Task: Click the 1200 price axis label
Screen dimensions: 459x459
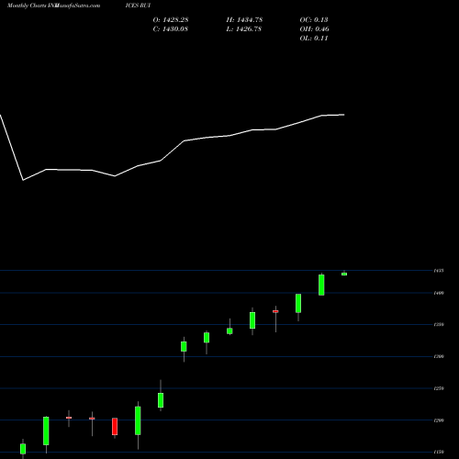Action: [x=439, y=420]
